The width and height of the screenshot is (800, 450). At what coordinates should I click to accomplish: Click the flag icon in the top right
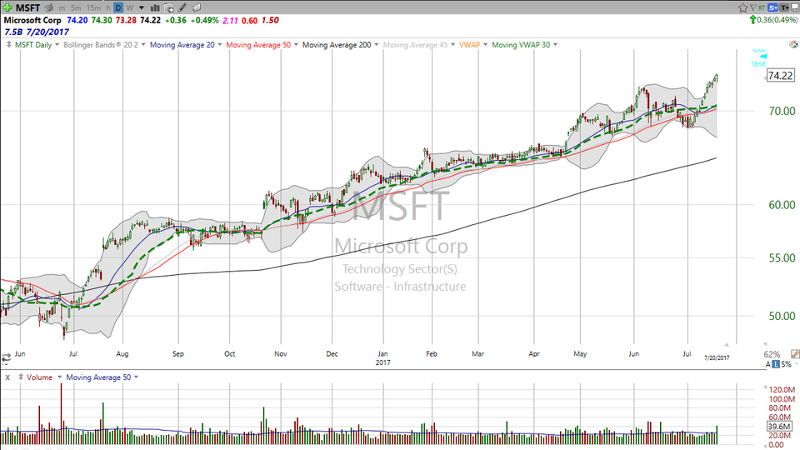click(x=753, y=7)
